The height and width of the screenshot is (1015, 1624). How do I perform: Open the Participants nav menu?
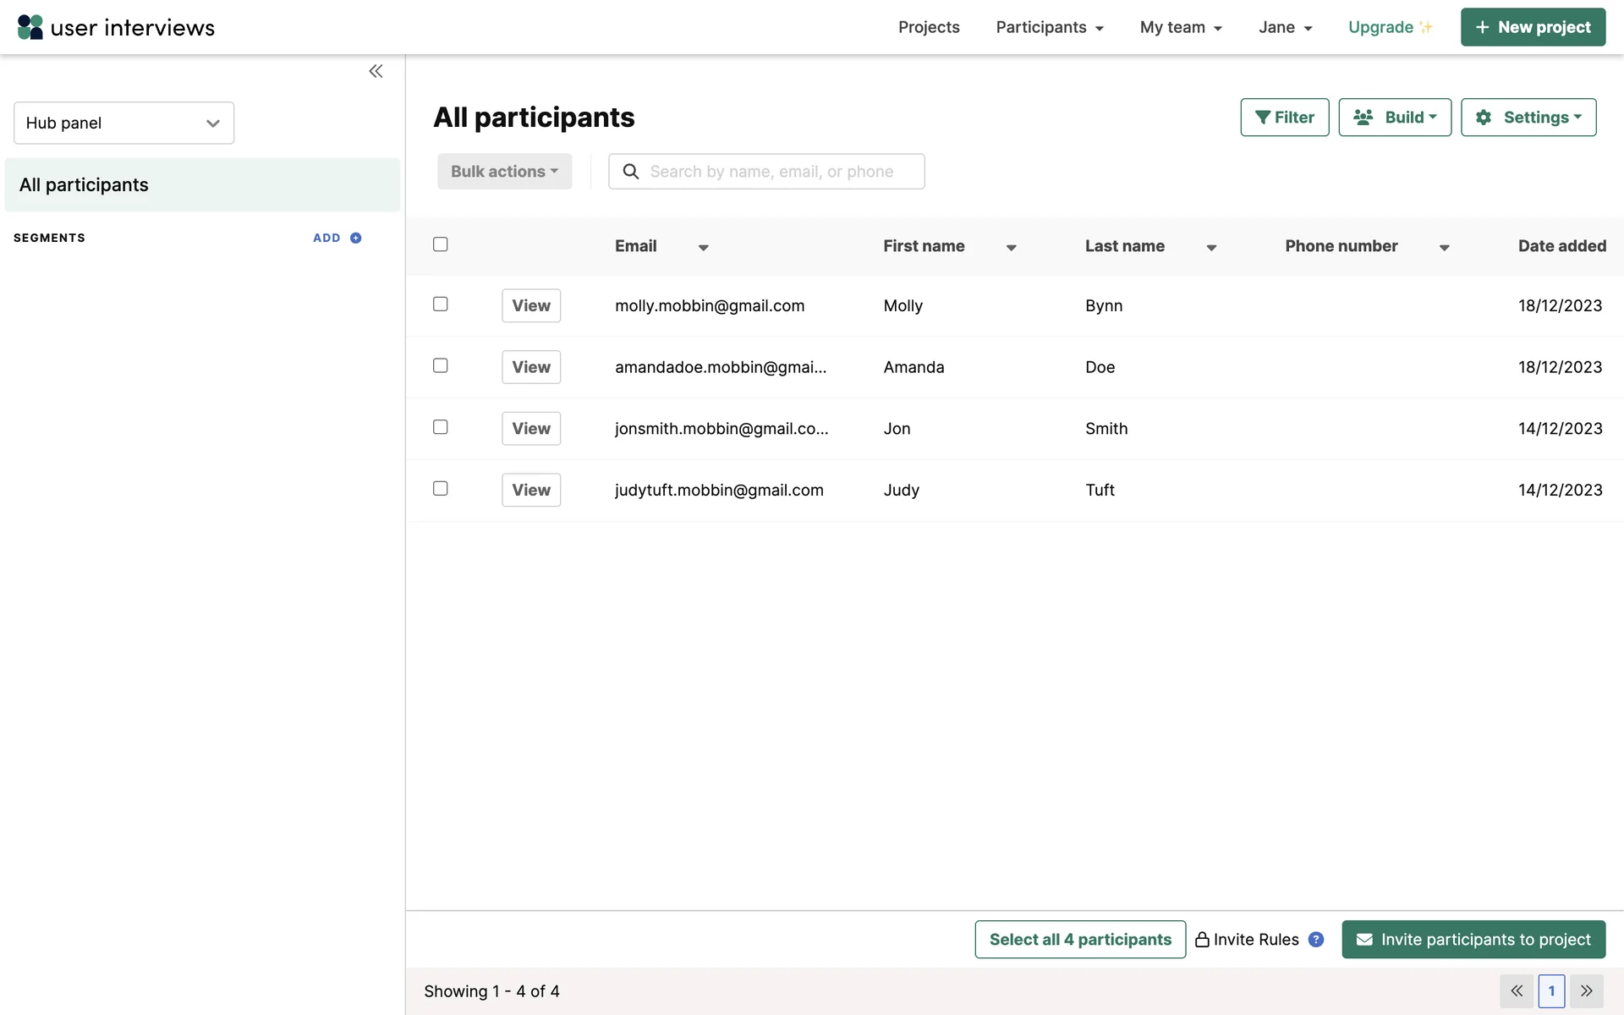[1049, 27]
